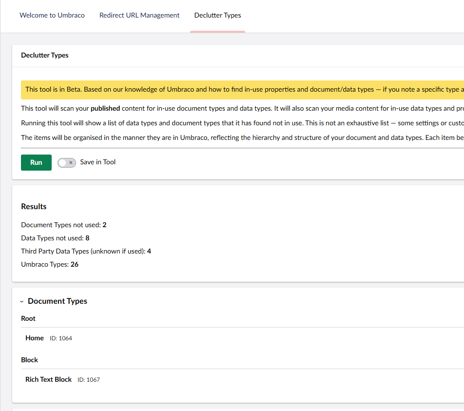Click the Declutter Types panel title

(45, 56)
